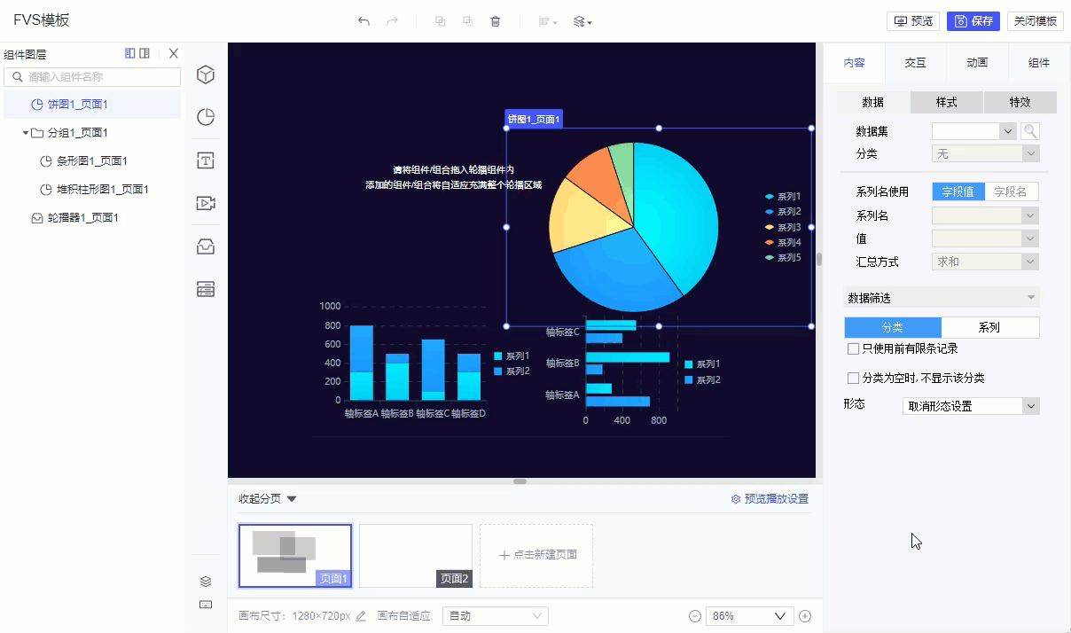Select the right-docked layout icon in 组件图层 panel
This screenshot has width=1071, height=633.
pos(145,54)
